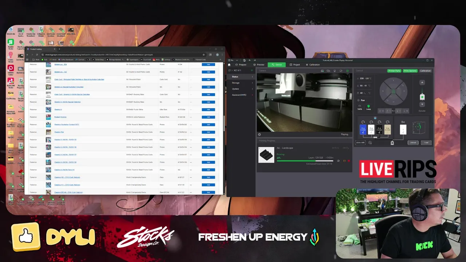Image resolution: width=466 pixels, height=262 pixels.
Task: Click the home icon in Bambu Studio
Action: click(229, 65)
